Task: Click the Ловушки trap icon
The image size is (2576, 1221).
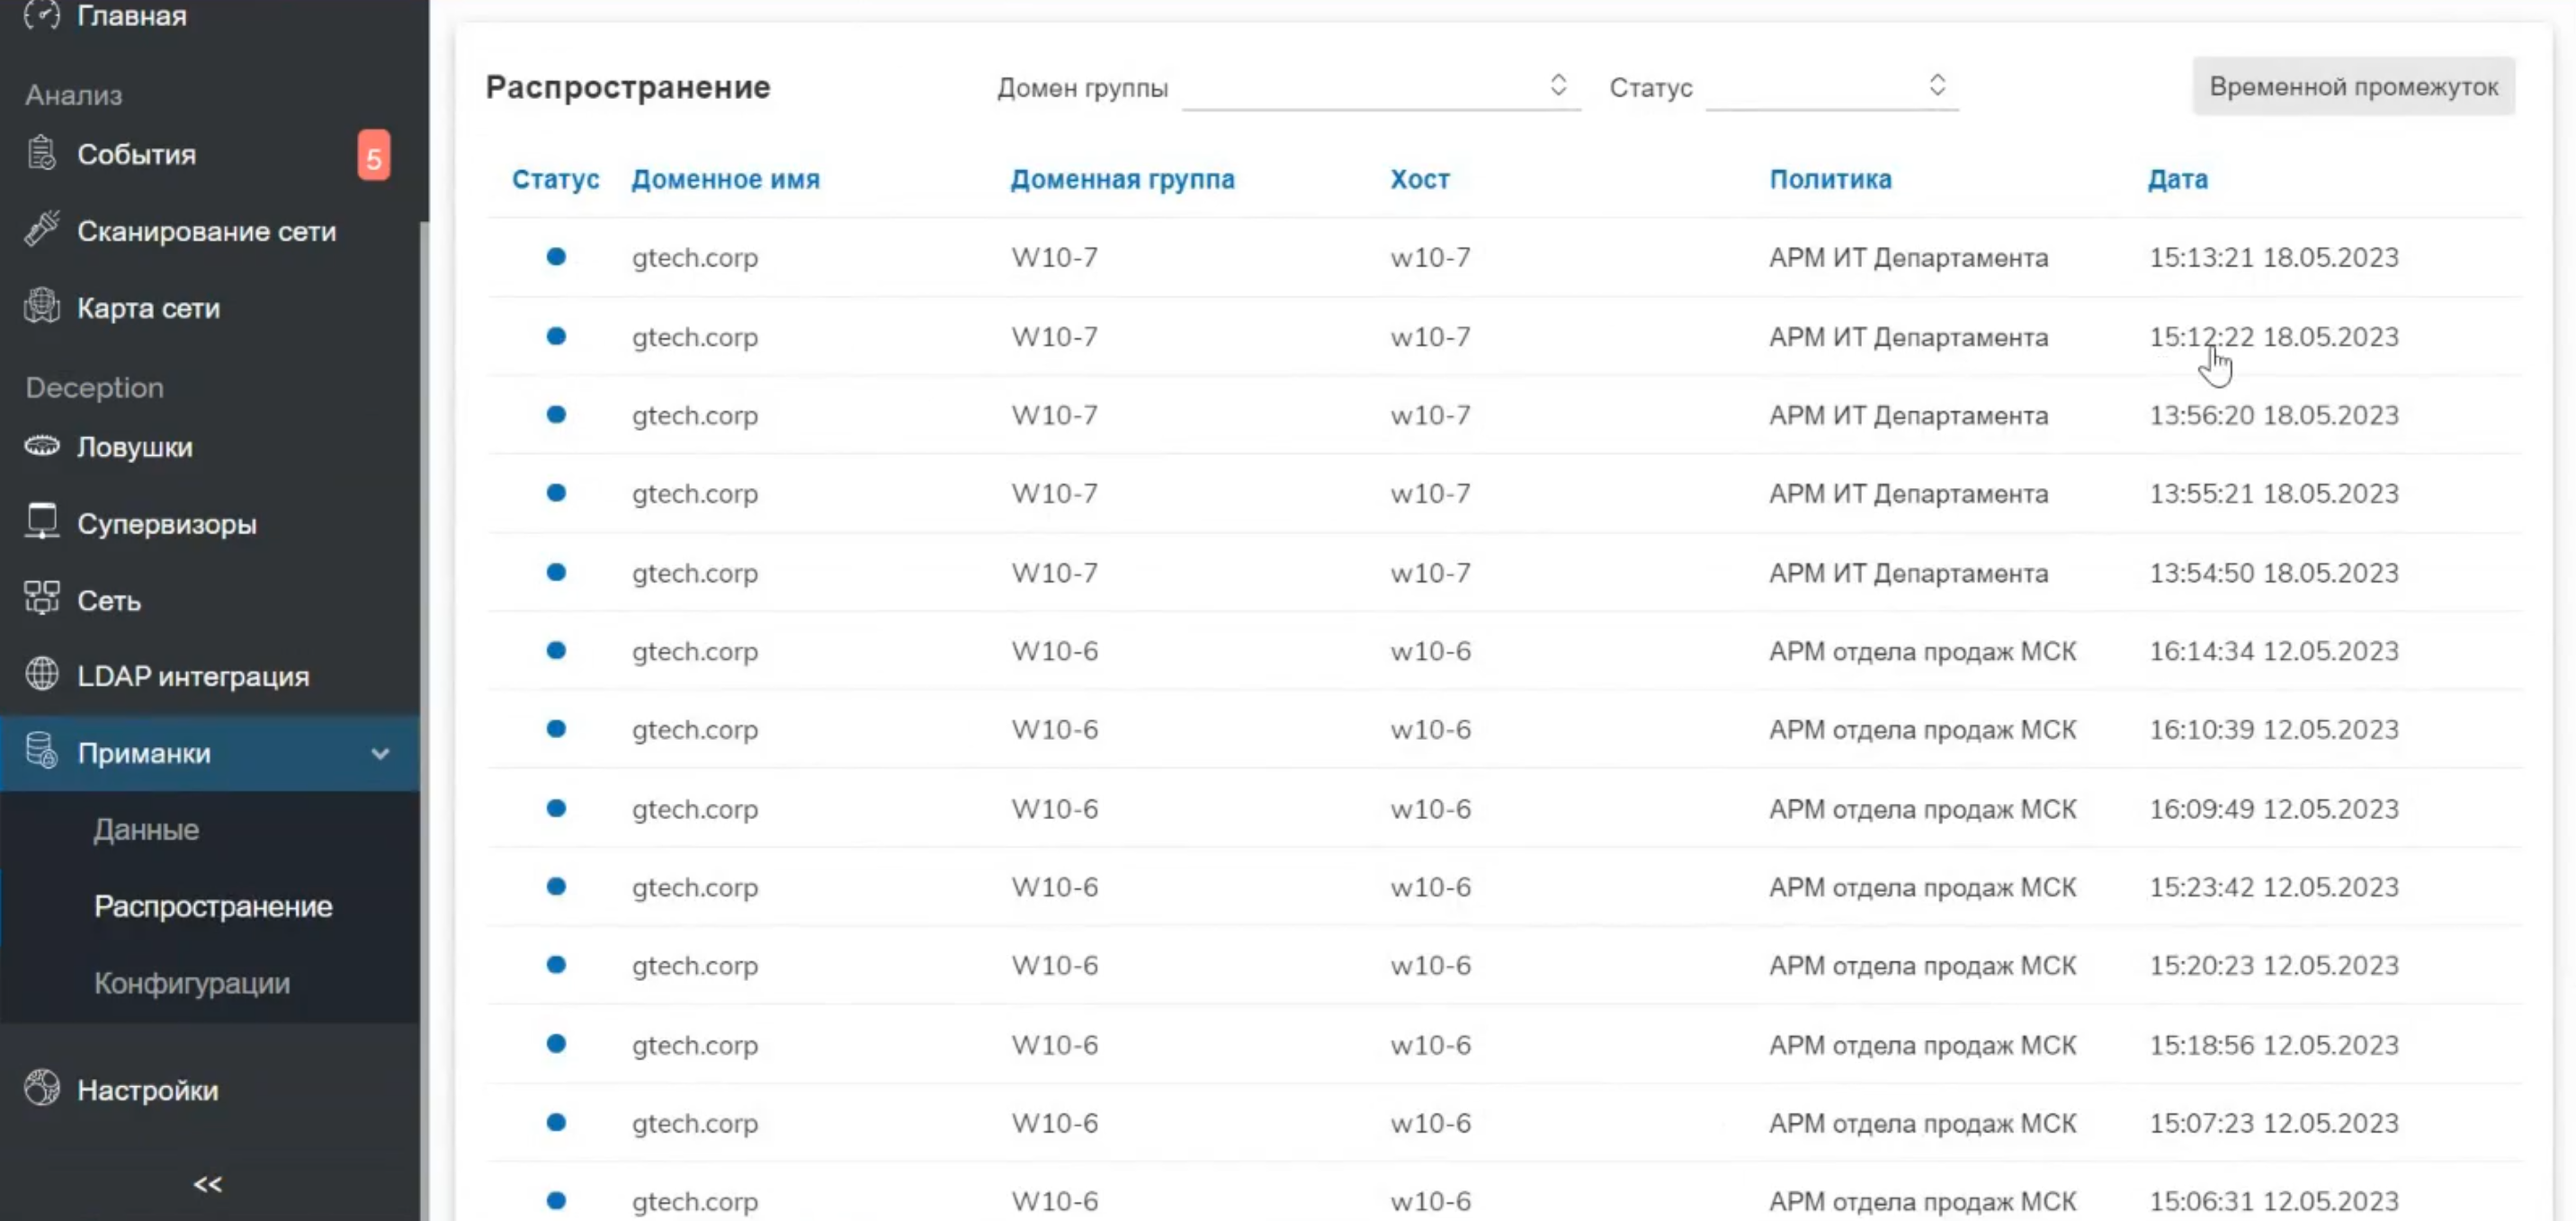Action: pyautogui.click(x=41, y=446)
